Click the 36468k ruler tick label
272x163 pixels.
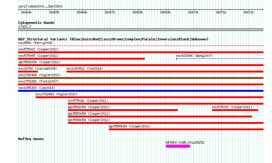click(138, 12)
